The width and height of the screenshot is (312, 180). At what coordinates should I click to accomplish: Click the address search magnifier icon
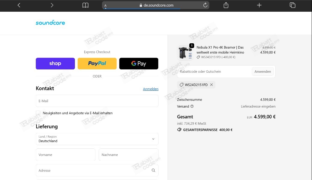point(153,170)
